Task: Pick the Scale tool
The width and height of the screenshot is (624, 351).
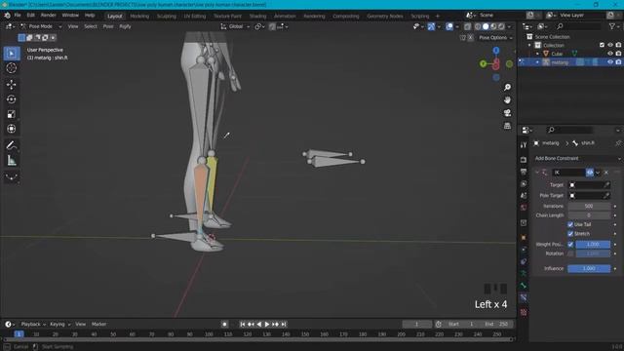Action: (12, 114)
